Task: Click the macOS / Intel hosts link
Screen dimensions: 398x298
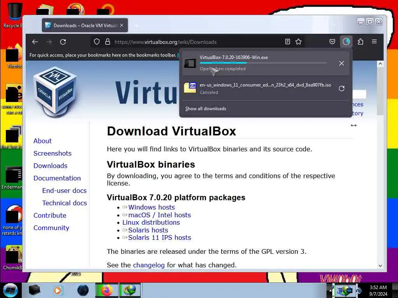Action: pyautogui.click(x=160, y=215)
